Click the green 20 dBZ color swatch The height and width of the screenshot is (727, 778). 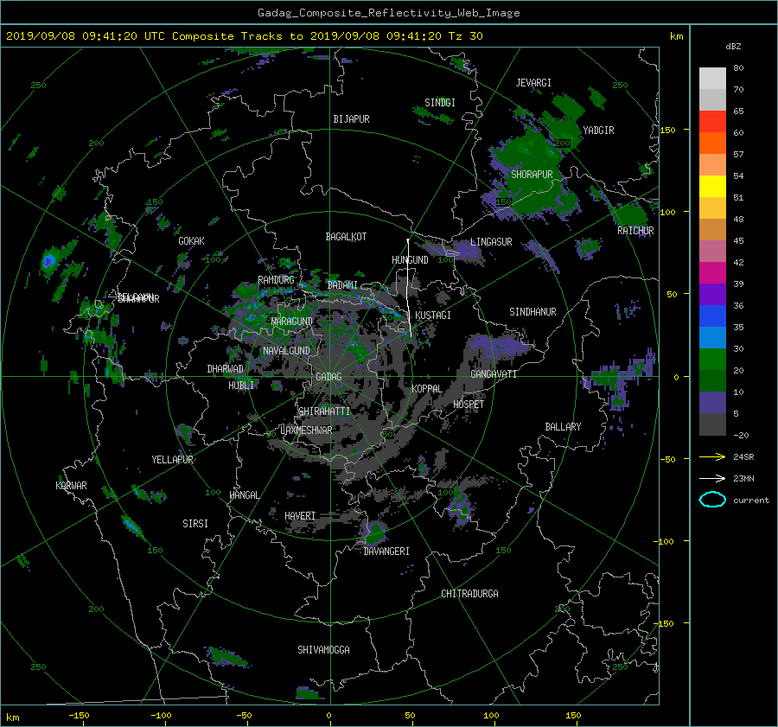point(712,360)
